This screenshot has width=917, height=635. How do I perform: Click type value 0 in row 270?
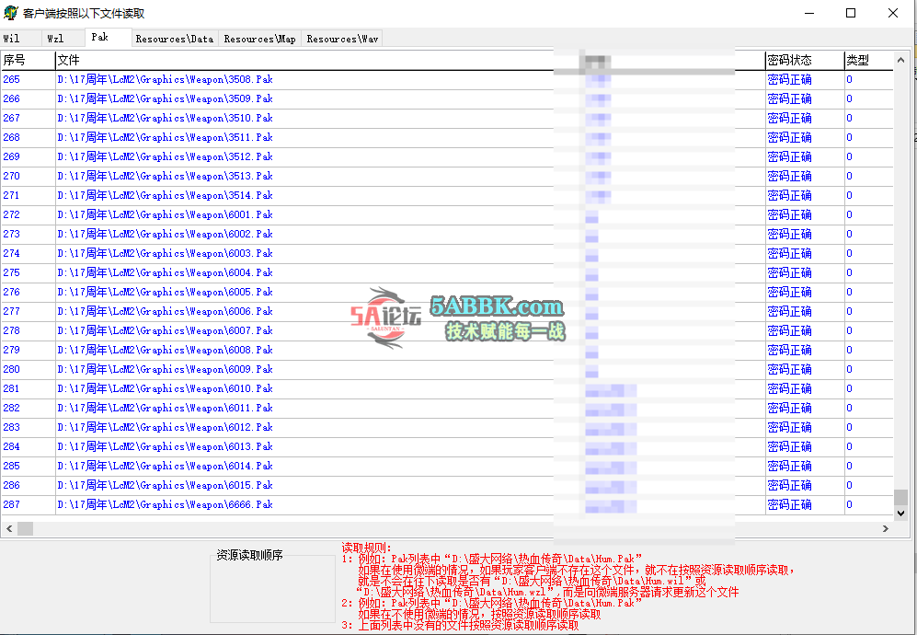[x=849, y=176]
